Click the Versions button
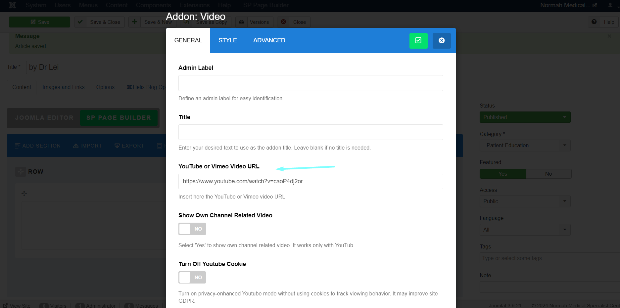Screen dimensions: 620x308 254,22
